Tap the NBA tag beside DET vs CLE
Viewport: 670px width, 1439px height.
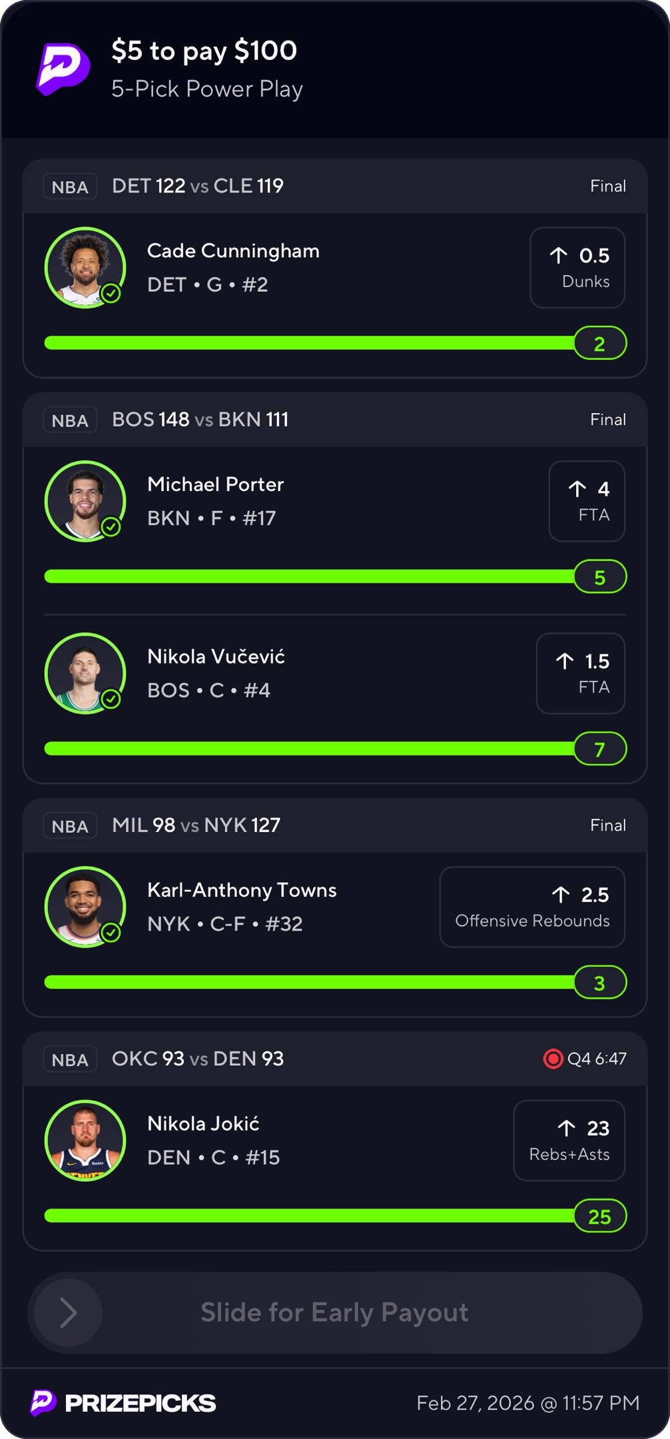(70, 187)
